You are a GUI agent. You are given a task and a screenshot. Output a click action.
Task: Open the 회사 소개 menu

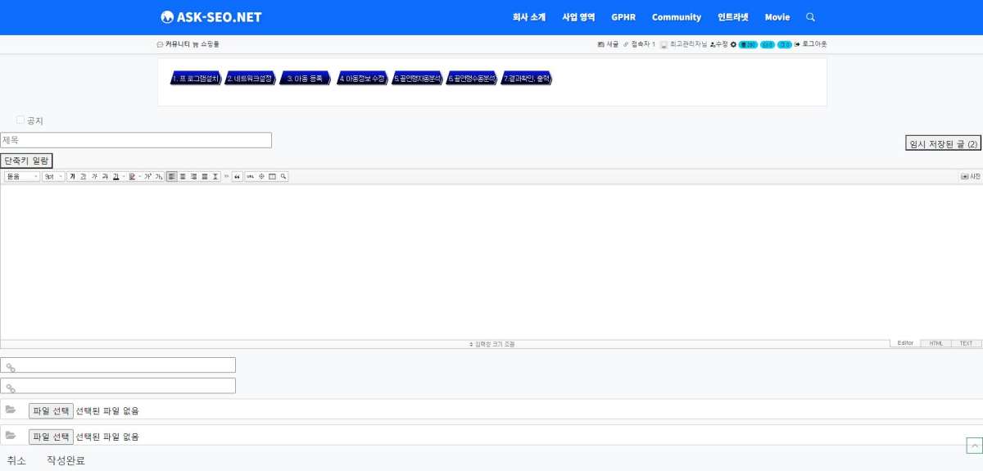click(x=529, y=17)
